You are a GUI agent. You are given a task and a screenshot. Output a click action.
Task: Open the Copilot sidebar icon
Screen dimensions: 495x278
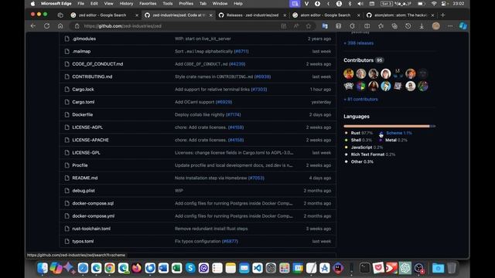point(463,26)
